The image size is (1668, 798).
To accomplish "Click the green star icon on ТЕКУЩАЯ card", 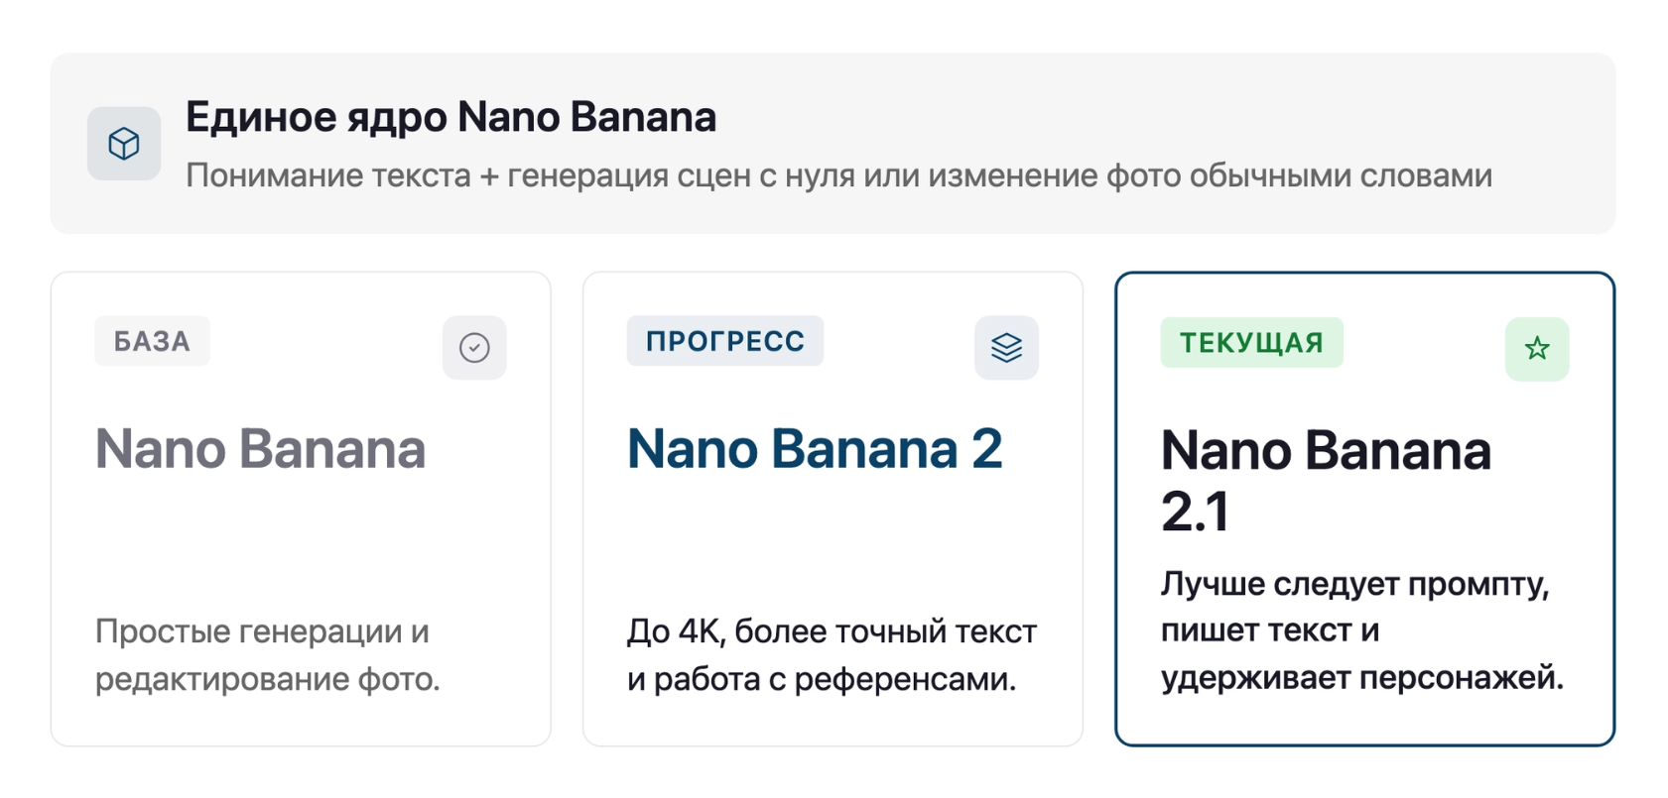I will click(1537, 349).
